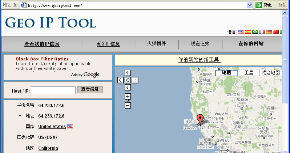Click the 查看信息 button
The width and height of the screenshot is (290, 153).
90,89
